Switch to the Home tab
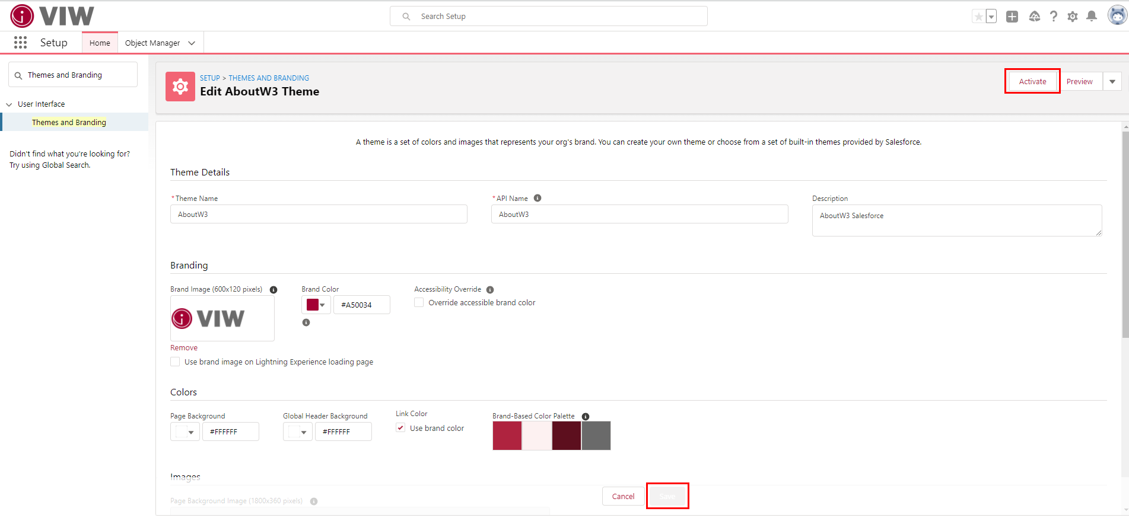The image size is (1129, 521). tap(100, 43)
